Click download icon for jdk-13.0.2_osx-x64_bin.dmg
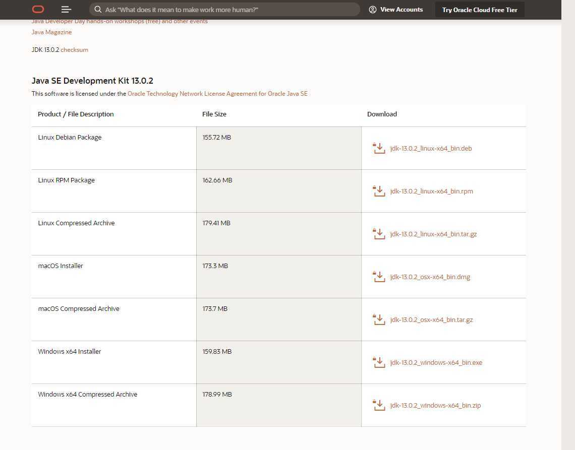 (379, 277)
